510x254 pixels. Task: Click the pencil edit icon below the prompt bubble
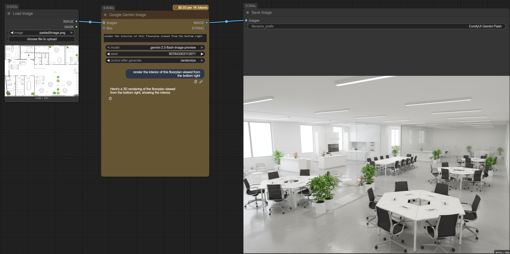pyautogui.click(x=201, y=82)
